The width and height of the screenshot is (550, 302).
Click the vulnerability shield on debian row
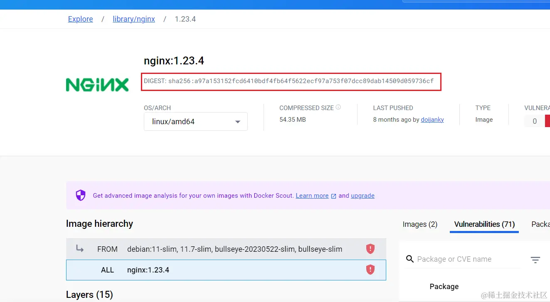coord(370,249)
